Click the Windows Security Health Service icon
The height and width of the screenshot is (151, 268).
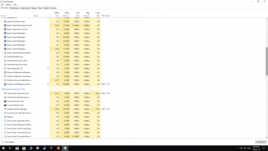click(x=5, y=80)
